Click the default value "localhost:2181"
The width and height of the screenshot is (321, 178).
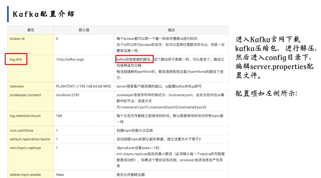tap(68, 95)
